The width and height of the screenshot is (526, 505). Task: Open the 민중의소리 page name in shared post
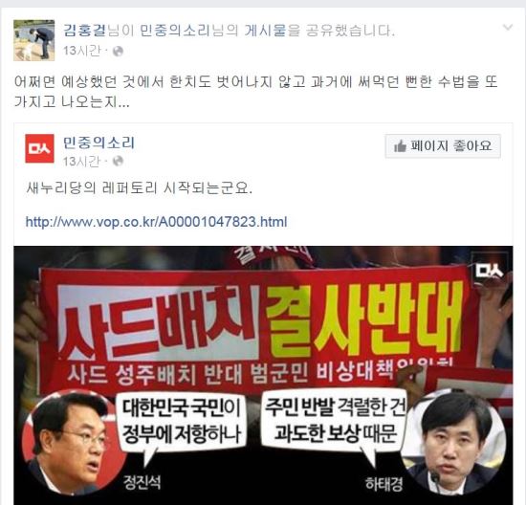(99, 143)
